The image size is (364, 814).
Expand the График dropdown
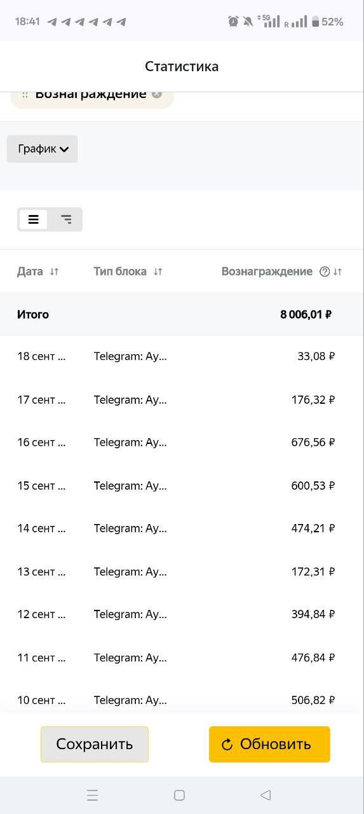point(43,149)
